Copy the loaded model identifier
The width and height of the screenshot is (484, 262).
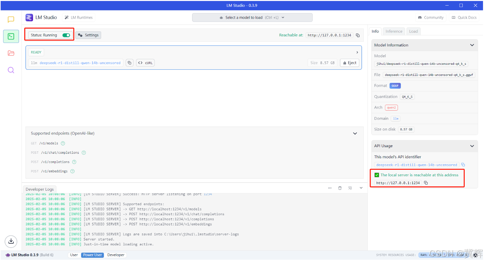[130, 63]
